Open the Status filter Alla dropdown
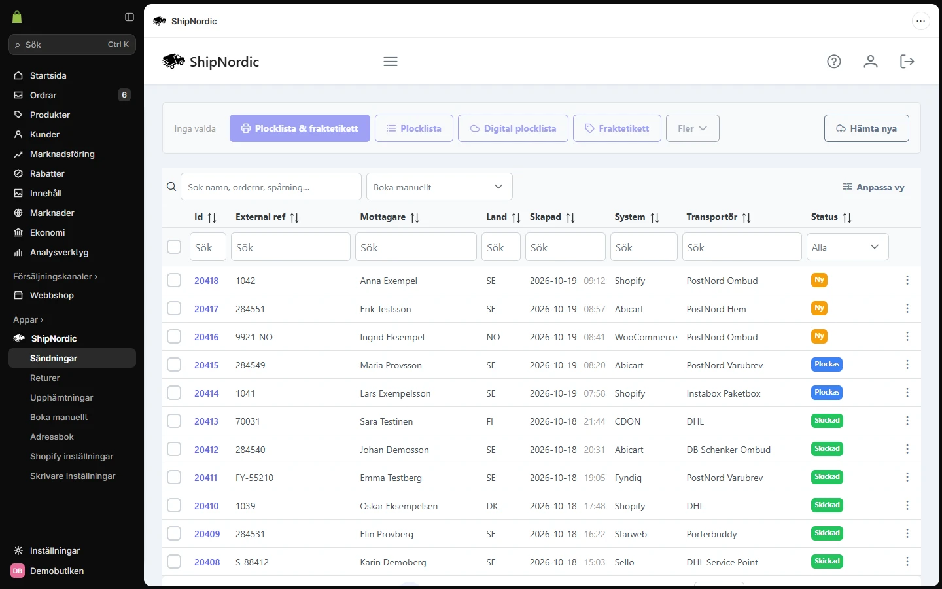This screenshot has height=589, width=942. (x=847, y=247)
